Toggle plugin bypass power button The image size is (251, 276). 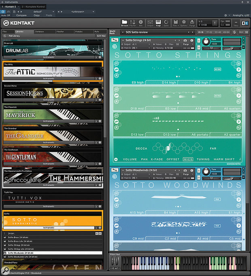3,12
